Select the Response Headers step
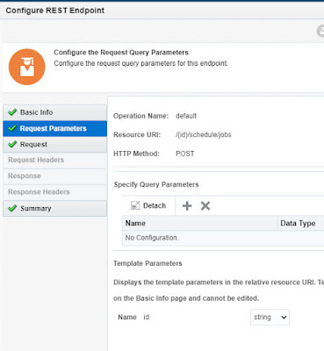 click(x=54, y=192)
